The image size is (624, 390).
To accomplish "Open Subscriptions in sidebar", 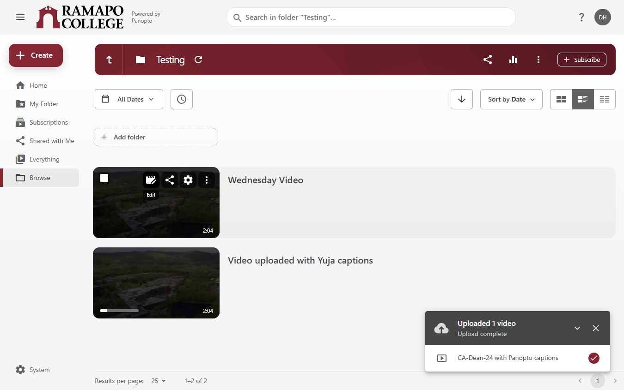I will (39, 122).
